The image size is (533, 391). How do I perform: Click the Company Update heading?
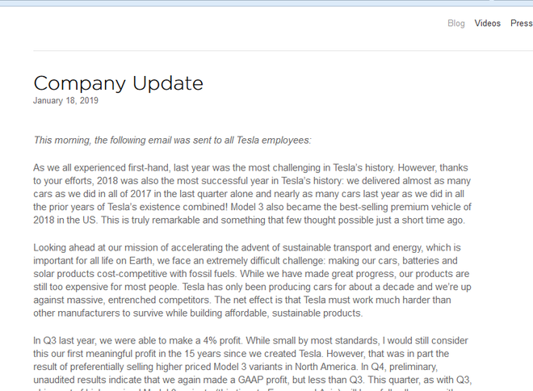tap(118, 83)
